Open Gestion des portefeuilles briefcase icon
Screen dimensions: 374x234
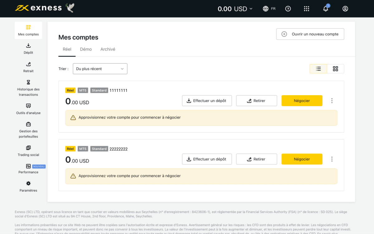(28, 124)
